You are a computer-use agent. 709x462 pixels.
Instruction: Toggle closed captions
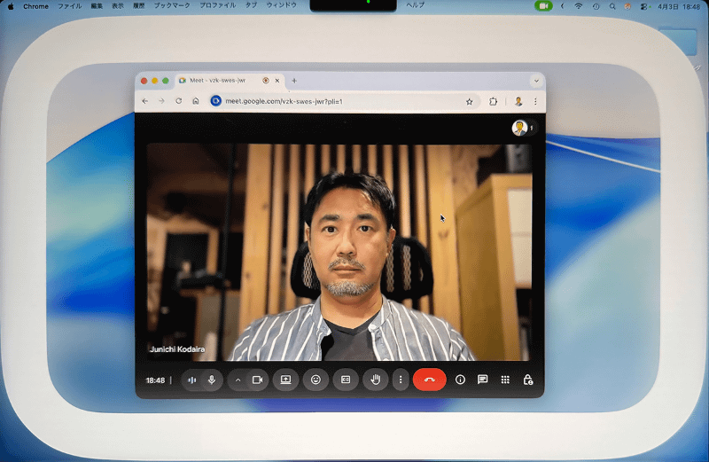[346, 380]
